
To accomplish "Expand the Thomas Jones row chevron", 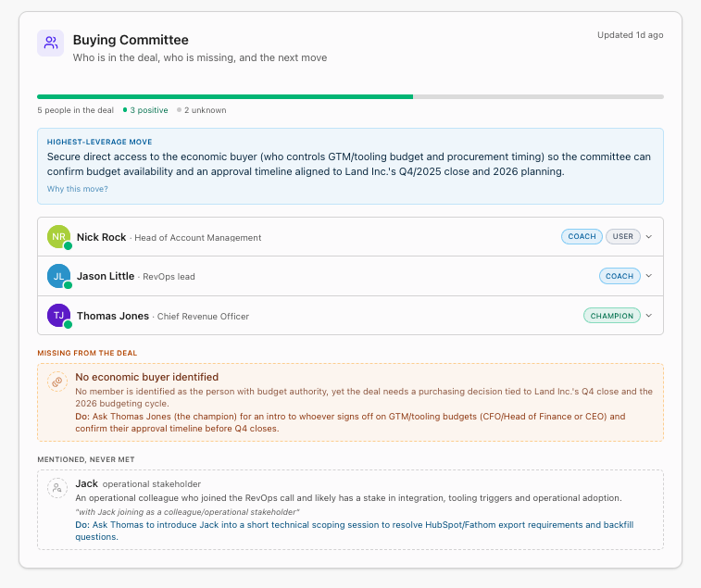I will click(649, 315).
